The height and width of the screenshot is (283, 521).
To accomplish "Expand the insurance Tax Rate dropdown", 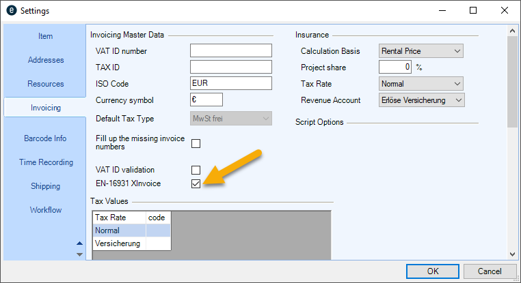I will coord(420,84).
